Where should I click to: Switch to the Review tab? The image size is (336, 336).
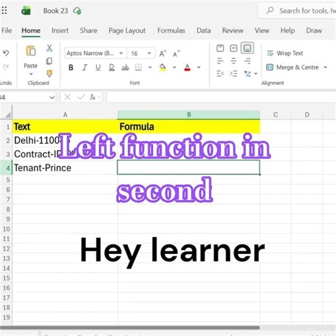click(233, 30)
